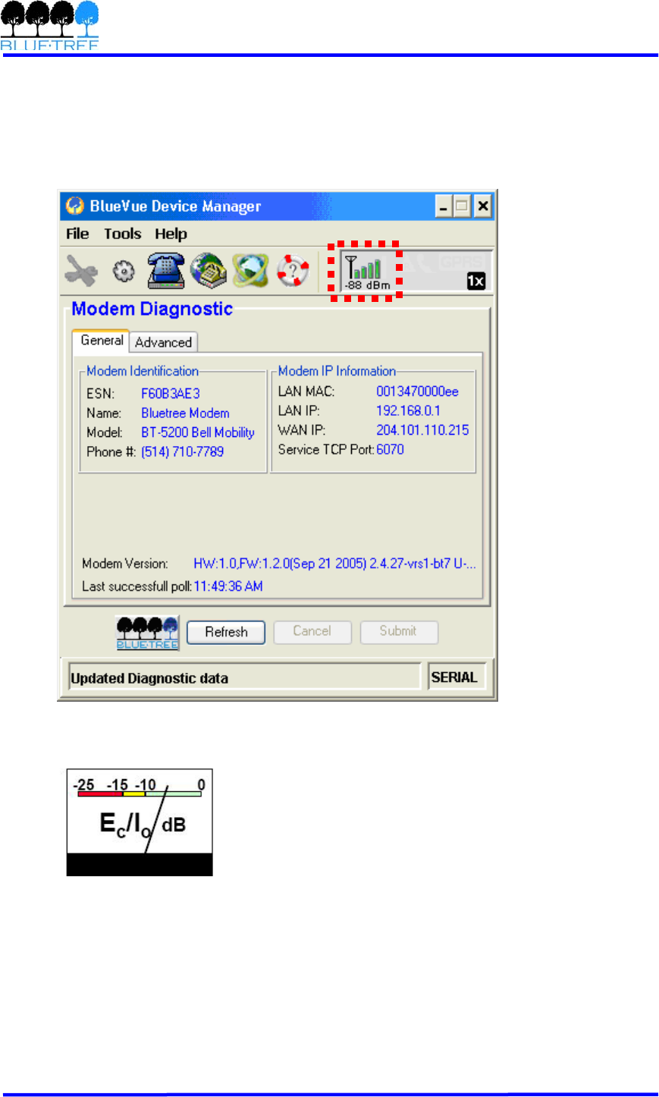The image size is (659, 1097).
Task: Click the last poll time 11:49:36 AM
Action: [x=228, y=586]
